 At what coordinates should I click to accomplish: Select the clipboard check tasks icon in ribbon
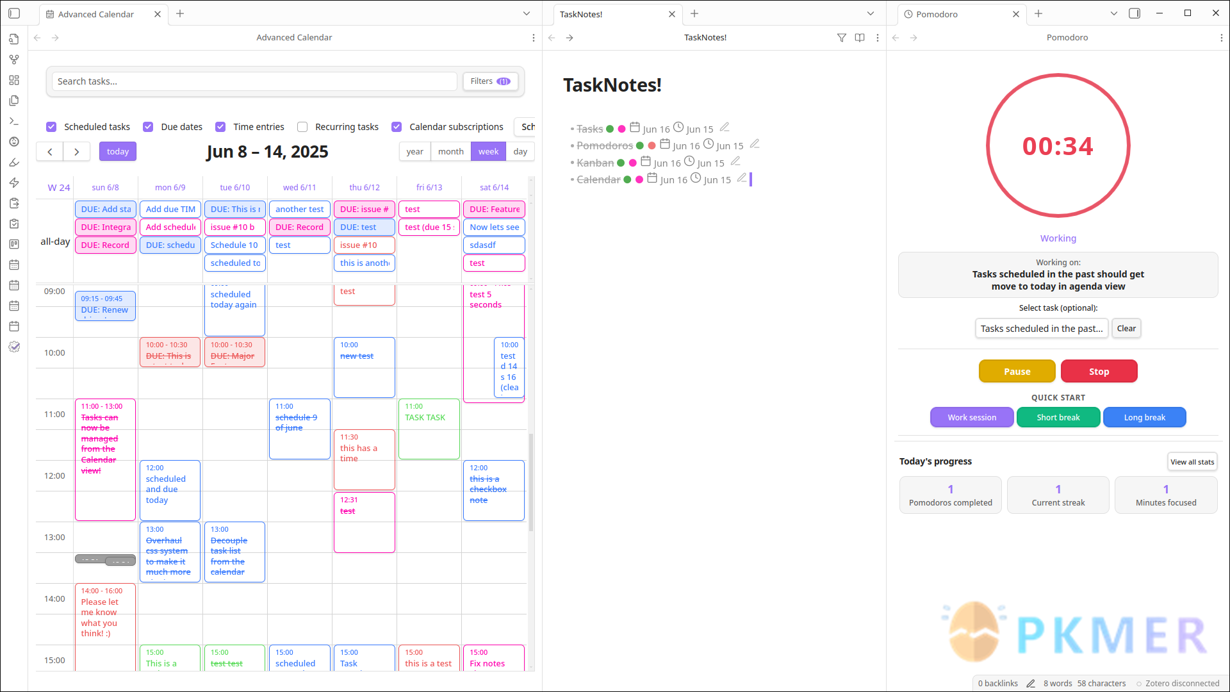14,224
